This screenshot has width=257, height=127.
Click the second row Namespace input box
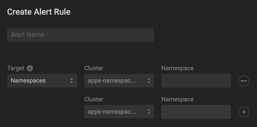196,112
